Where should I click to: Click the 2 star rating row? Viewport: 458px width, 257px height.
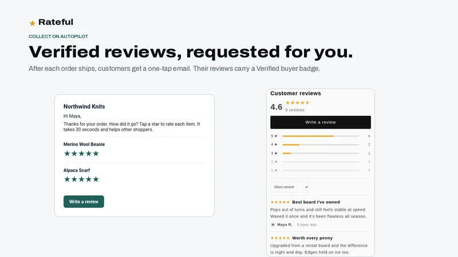(x=321, y=162)
